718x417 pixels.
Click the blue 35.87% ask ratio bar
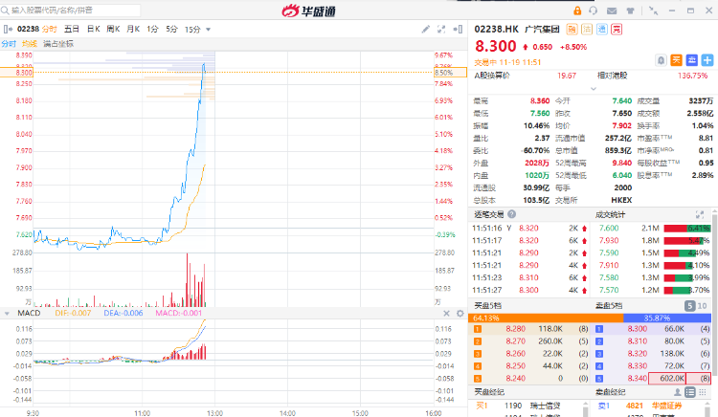click(x=667, y=318)
